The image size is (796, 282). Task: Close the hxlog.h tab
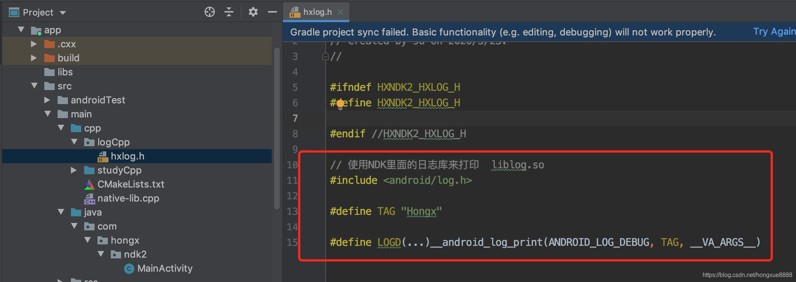pyautogui.click(x=340, y=12)
